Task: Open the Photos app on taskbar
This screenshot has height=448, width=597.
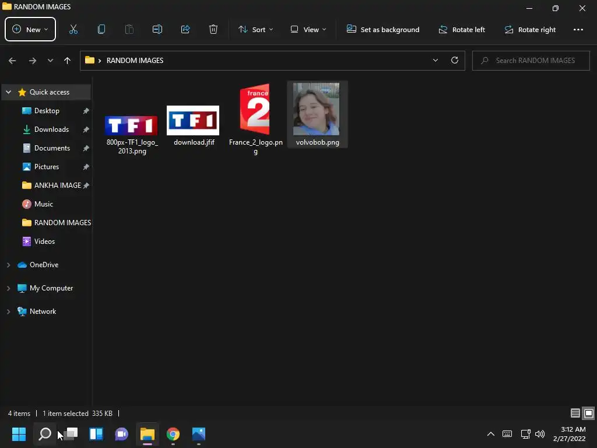Action: click(x=199, y=434)
